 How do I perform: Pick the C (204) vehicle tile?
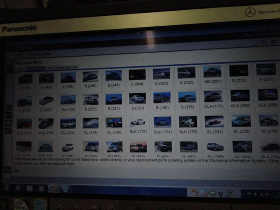pos(137,77)
